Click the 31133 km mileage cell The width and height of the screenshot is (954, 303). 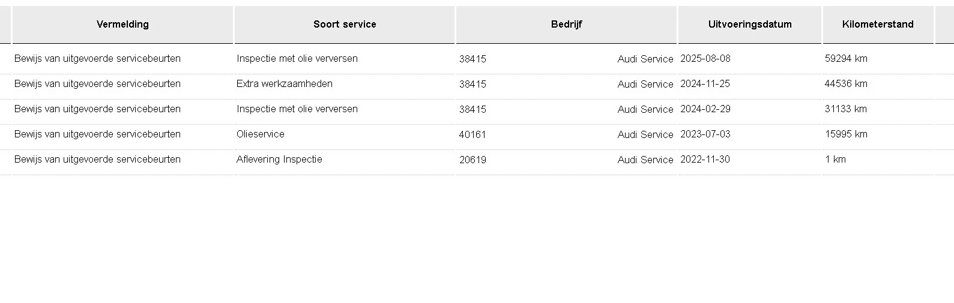tap(846, 109)
